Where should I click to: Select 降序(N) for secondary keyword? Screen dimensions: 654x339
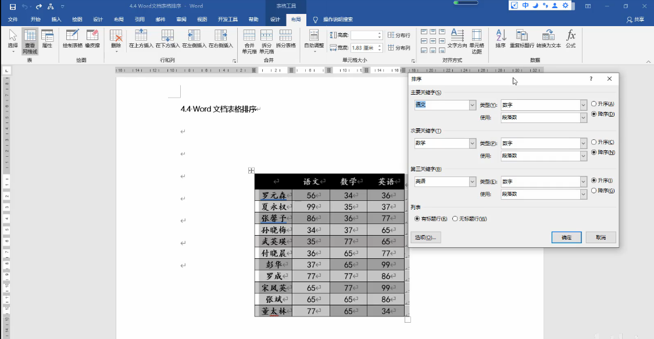(603, 152)
